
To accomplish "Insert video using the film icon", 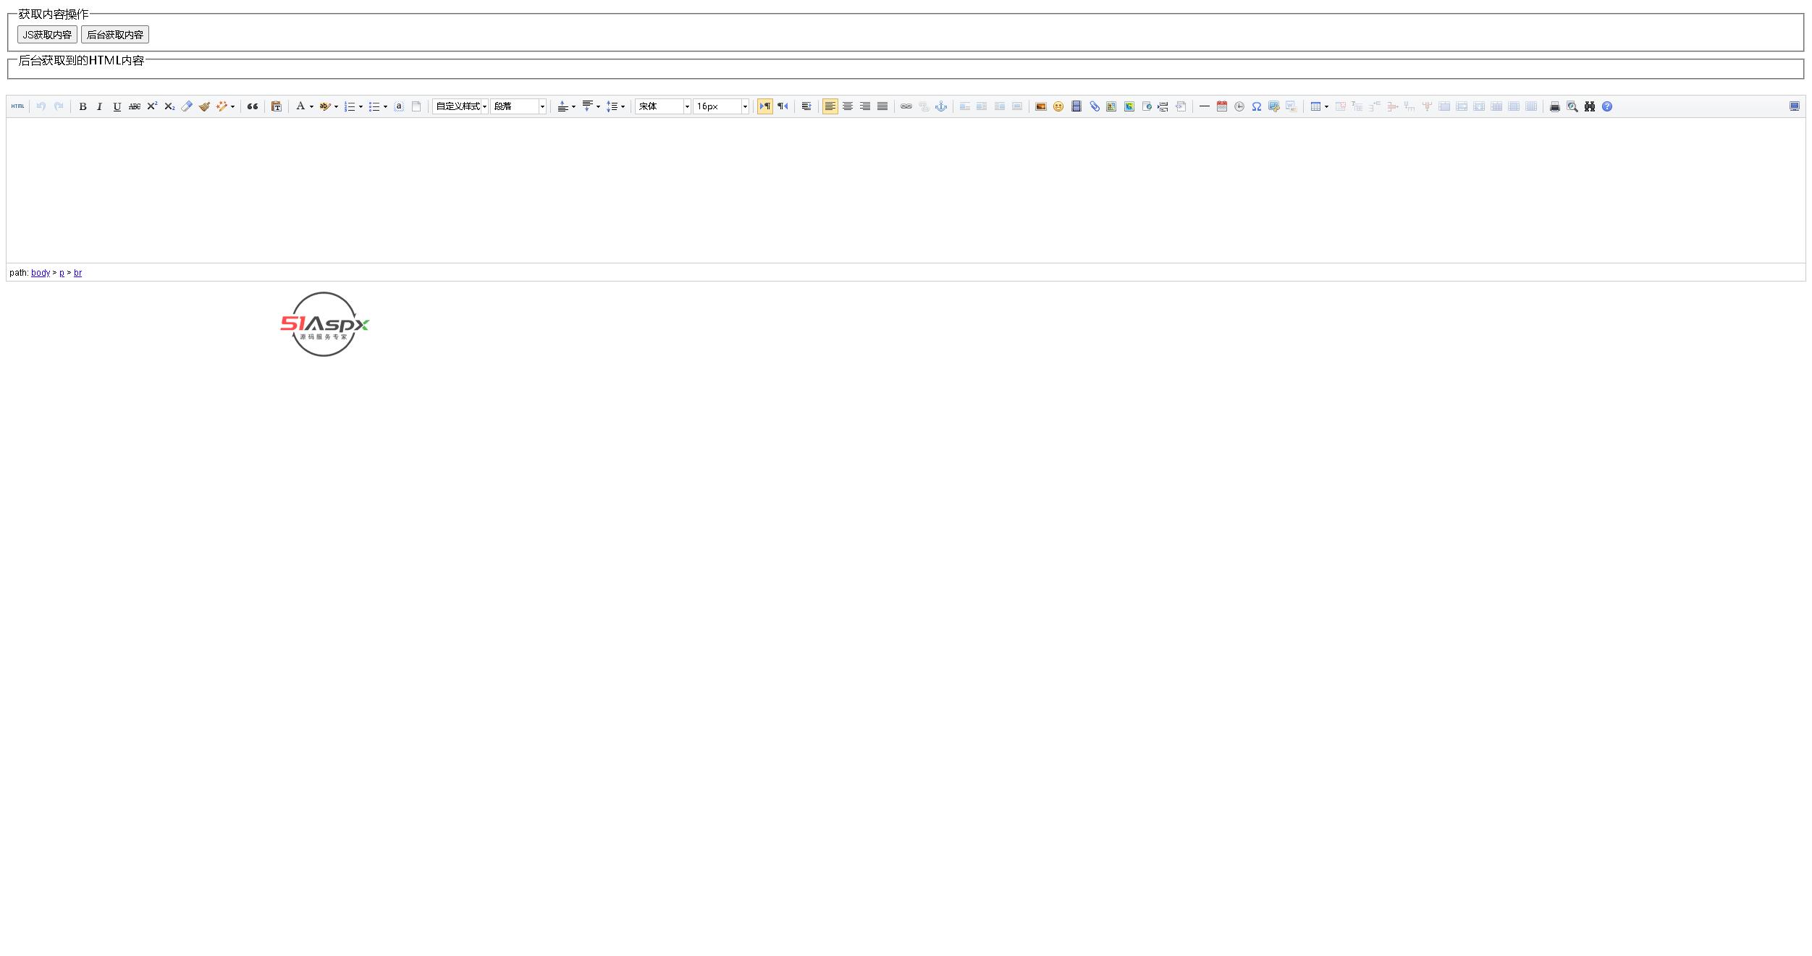I will (1076, 106).
